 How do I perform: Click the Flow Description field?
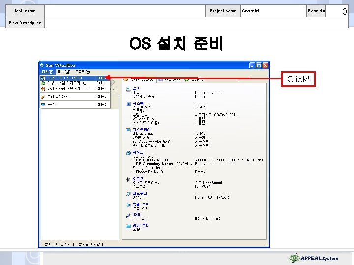197,23
